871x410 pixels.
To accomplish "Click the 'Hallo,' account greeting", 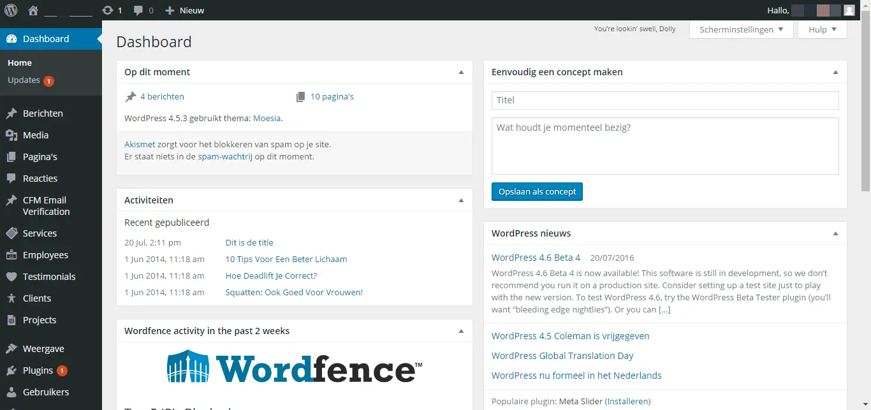I will coord(778,10).
